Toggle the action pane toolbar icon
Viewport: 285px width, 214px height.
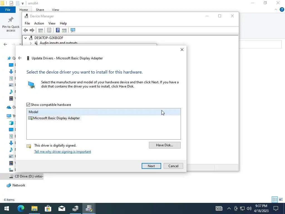click(x=64, y=30)
